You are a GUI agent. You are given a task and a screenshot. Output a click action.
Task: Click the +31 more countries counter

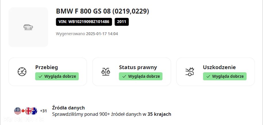pyautogui.click(x=43, y=111)
